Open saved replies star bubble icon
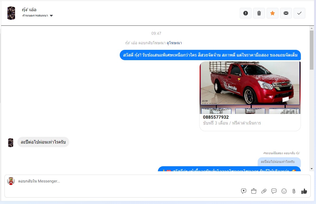This screenshot has width=316, height=204. pyautogui.click(x=244, y=191)
